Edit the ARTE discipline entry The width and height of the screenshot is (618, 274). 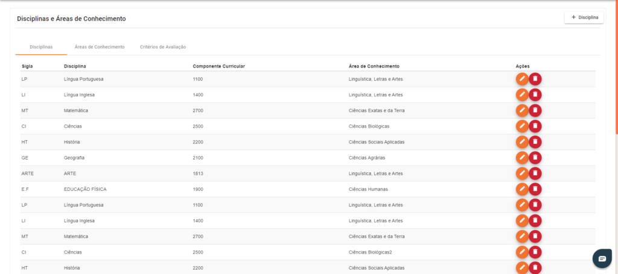[x=522, y=173]
